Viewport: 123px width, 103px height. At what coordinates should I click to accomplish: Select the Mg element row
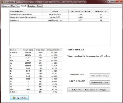pos(36,61)
